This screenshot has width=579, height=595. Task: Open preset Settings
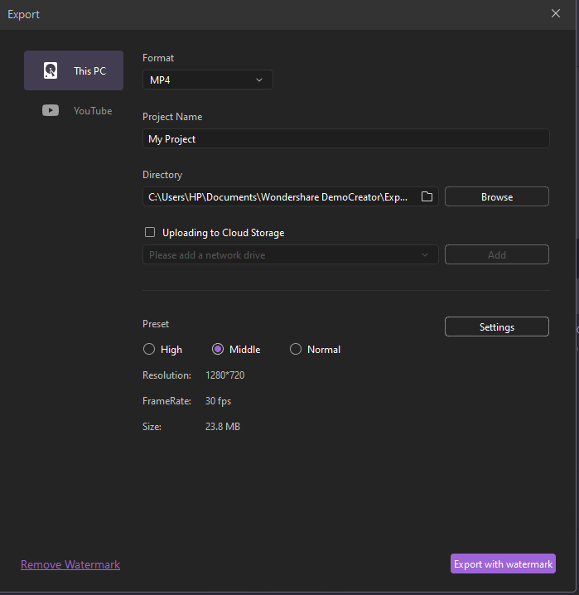[x=497, y=327]
